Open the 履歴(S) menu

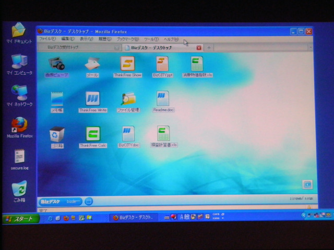tap(105, 39)
